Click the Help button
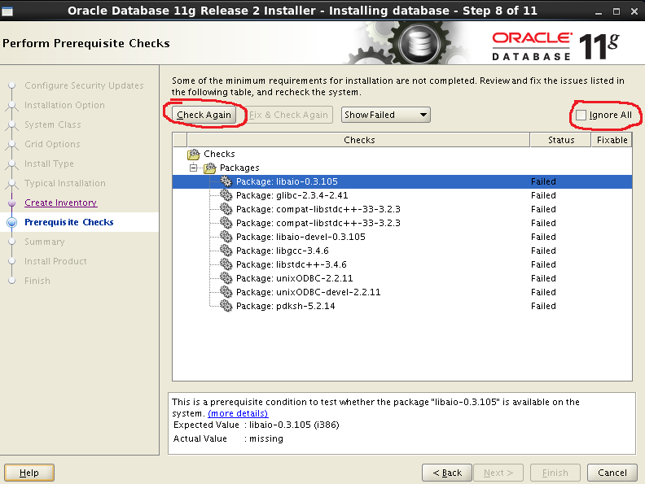The width and height of the screenshot is (645, 484). click(29, 473)
